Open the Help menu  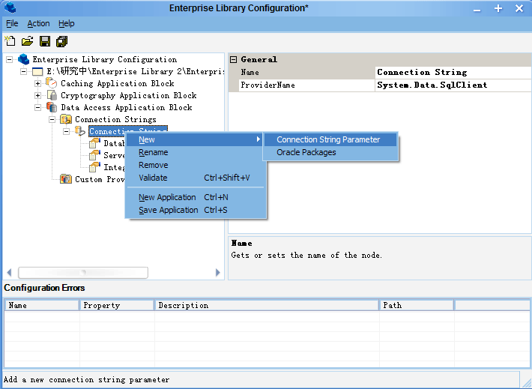(x=67, y=23)
